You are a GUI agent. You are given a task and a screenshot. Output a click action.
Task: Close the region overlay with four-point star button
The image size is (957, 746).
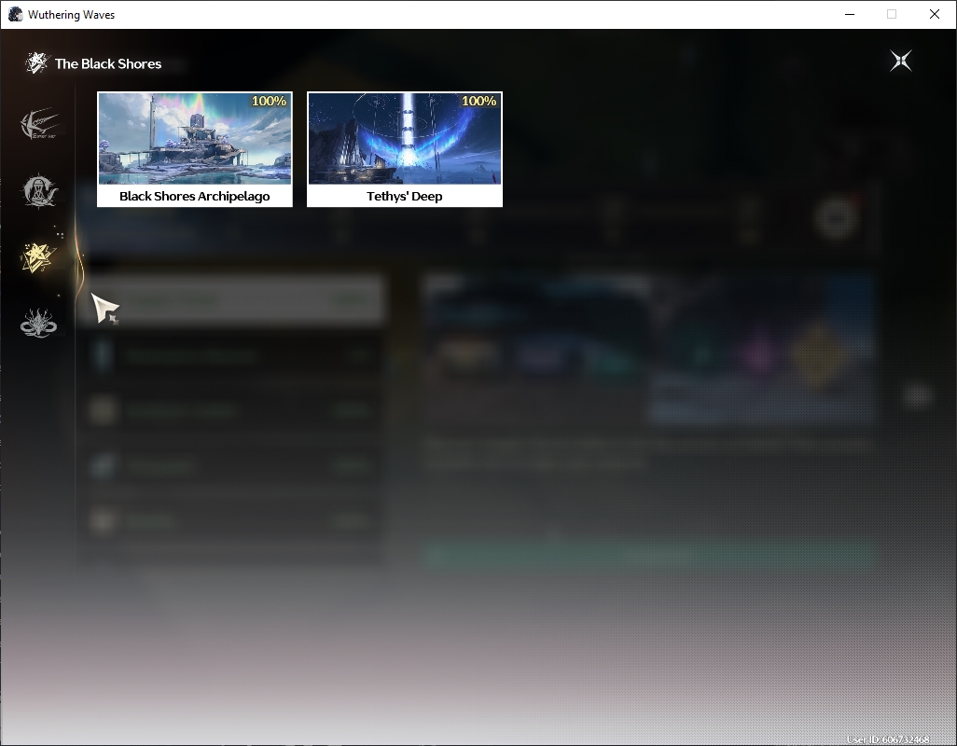click(901, 61)
